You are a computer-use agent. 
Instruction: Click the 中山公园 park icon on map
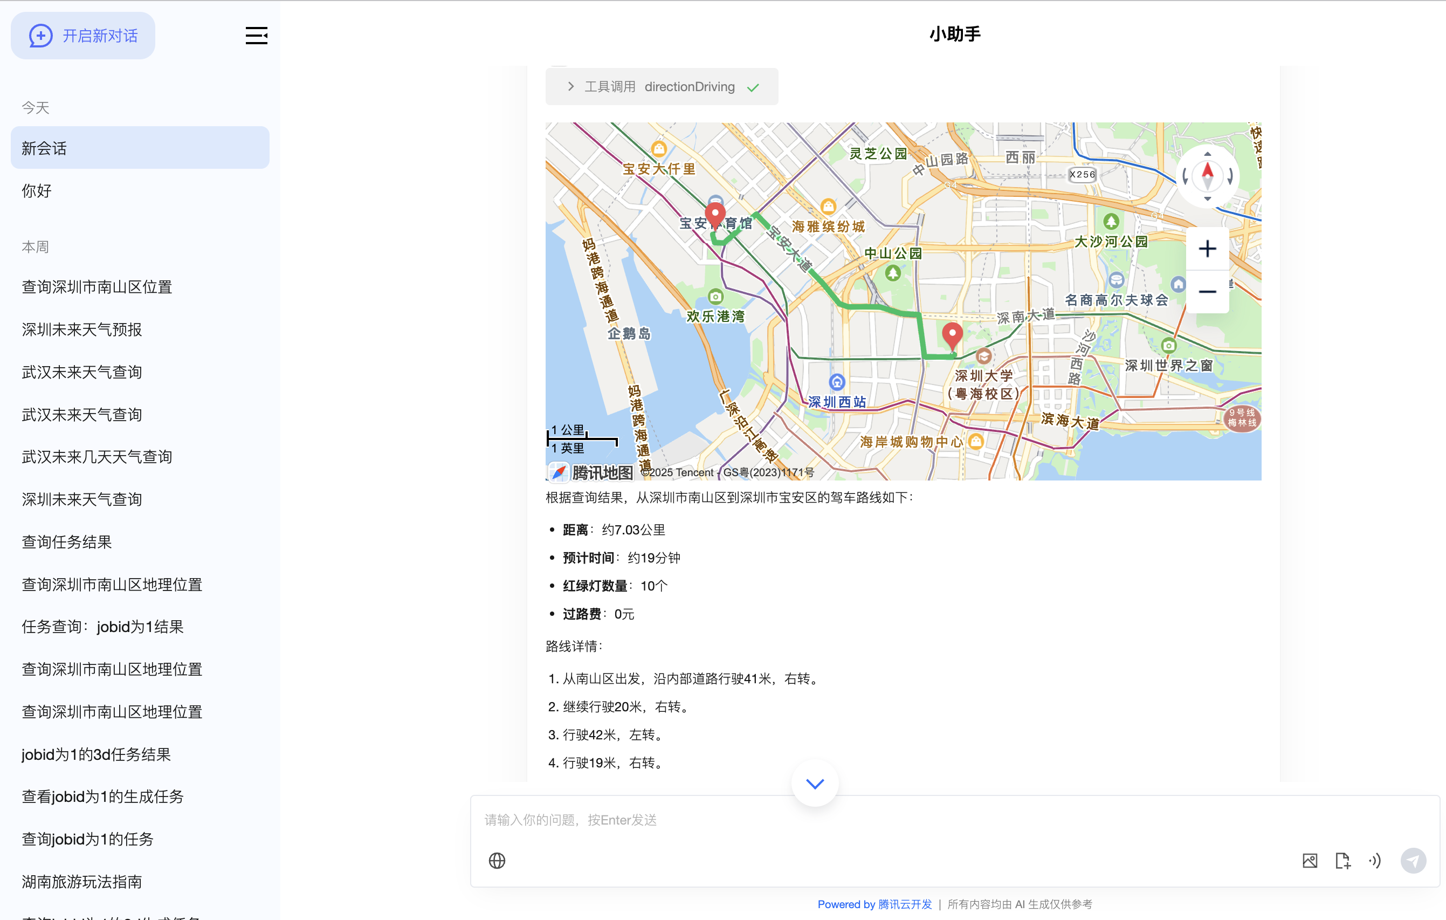click(x=893, y=273)
